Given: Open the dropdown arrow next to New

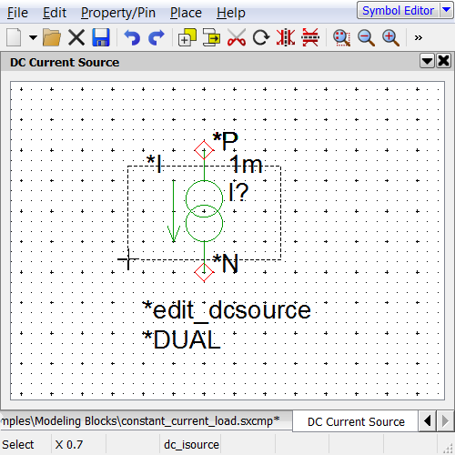Looking at the screenshot, I should (x=33, y=37).
